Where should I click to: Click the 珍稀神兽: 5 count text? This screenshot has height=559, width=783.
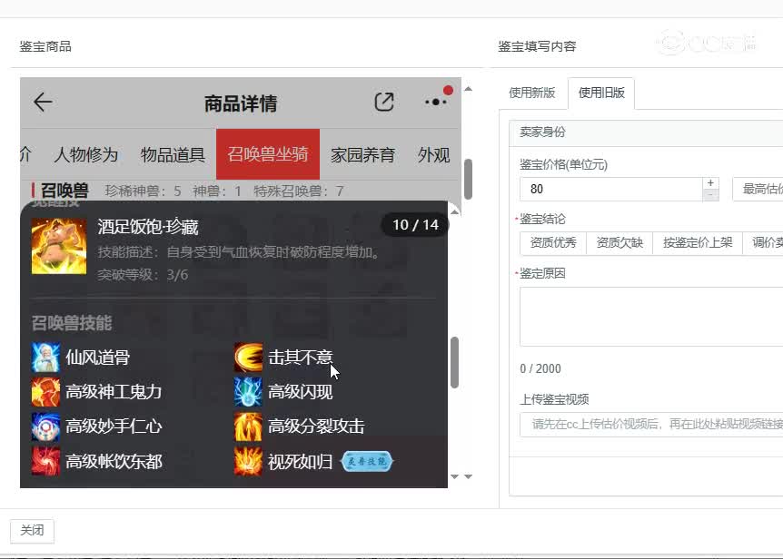(143, 191)
